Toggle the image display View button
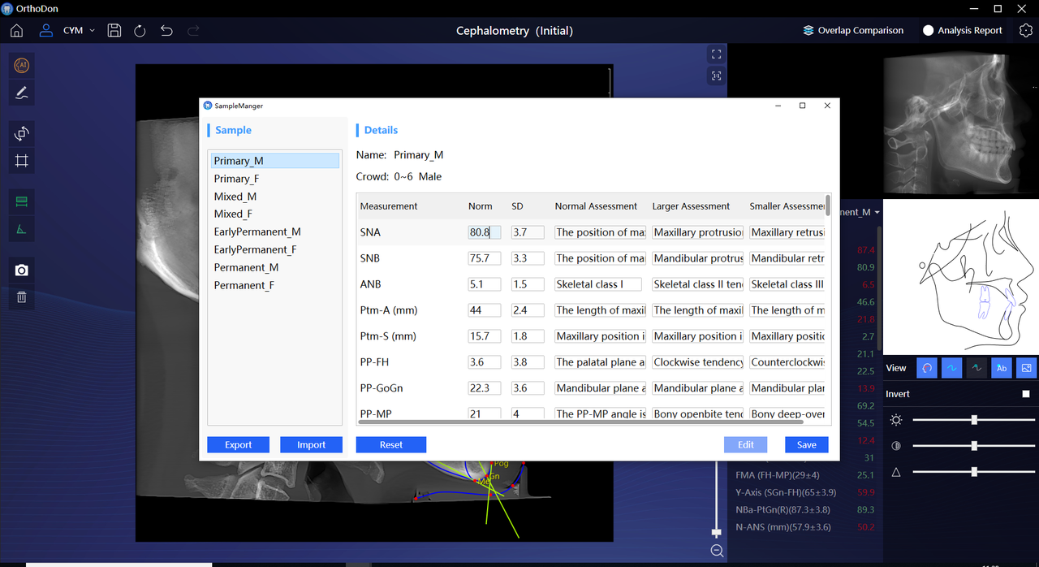The image size is (1039, 567). 1027,368
